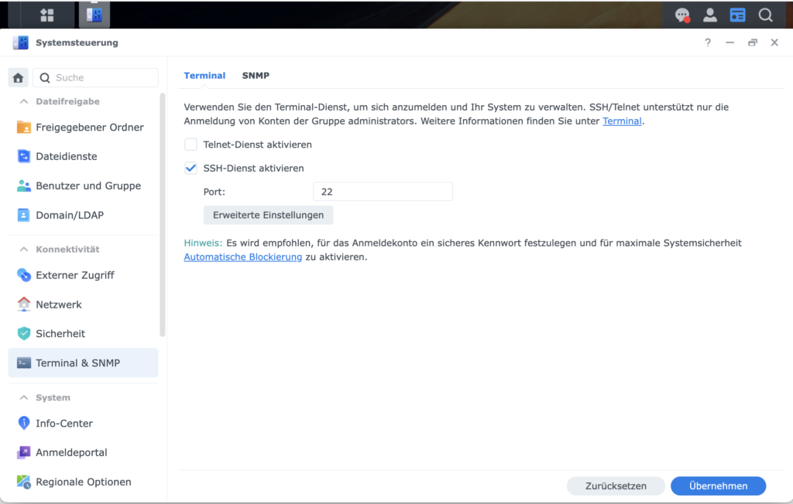The height and width of the screenshot is (504, 793).
Task: Open Benutzer und Gruppe settings
Action: (83, 186)
